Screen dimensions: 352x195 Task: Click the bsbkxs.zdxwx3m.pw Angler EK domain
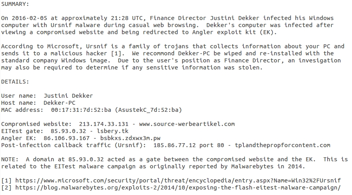(x=130, y=138)
